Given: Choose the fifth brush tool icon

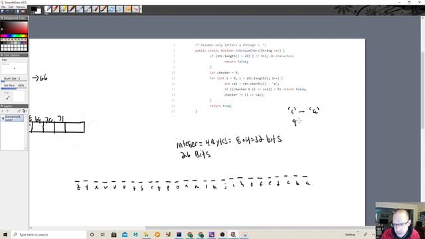Looking at the screenshot, I should coord(80,9).
